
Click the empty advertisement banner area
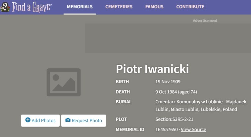[168, 38]
